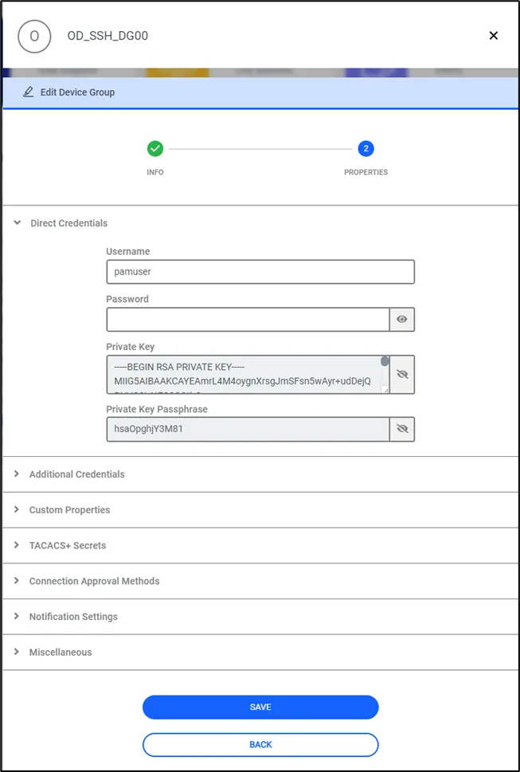520x772 pixels.
Task: Toggle Private Key visibility
Action: [402, 375]
